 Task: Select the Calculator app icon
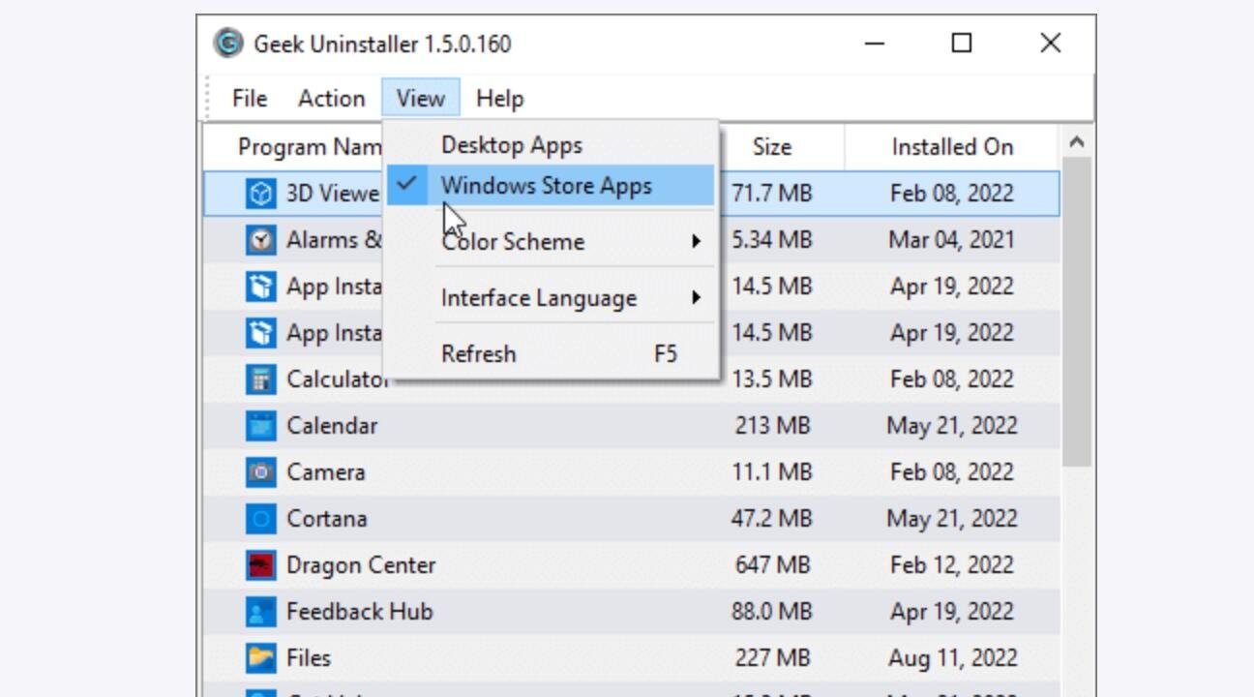(x=260, y=379)
